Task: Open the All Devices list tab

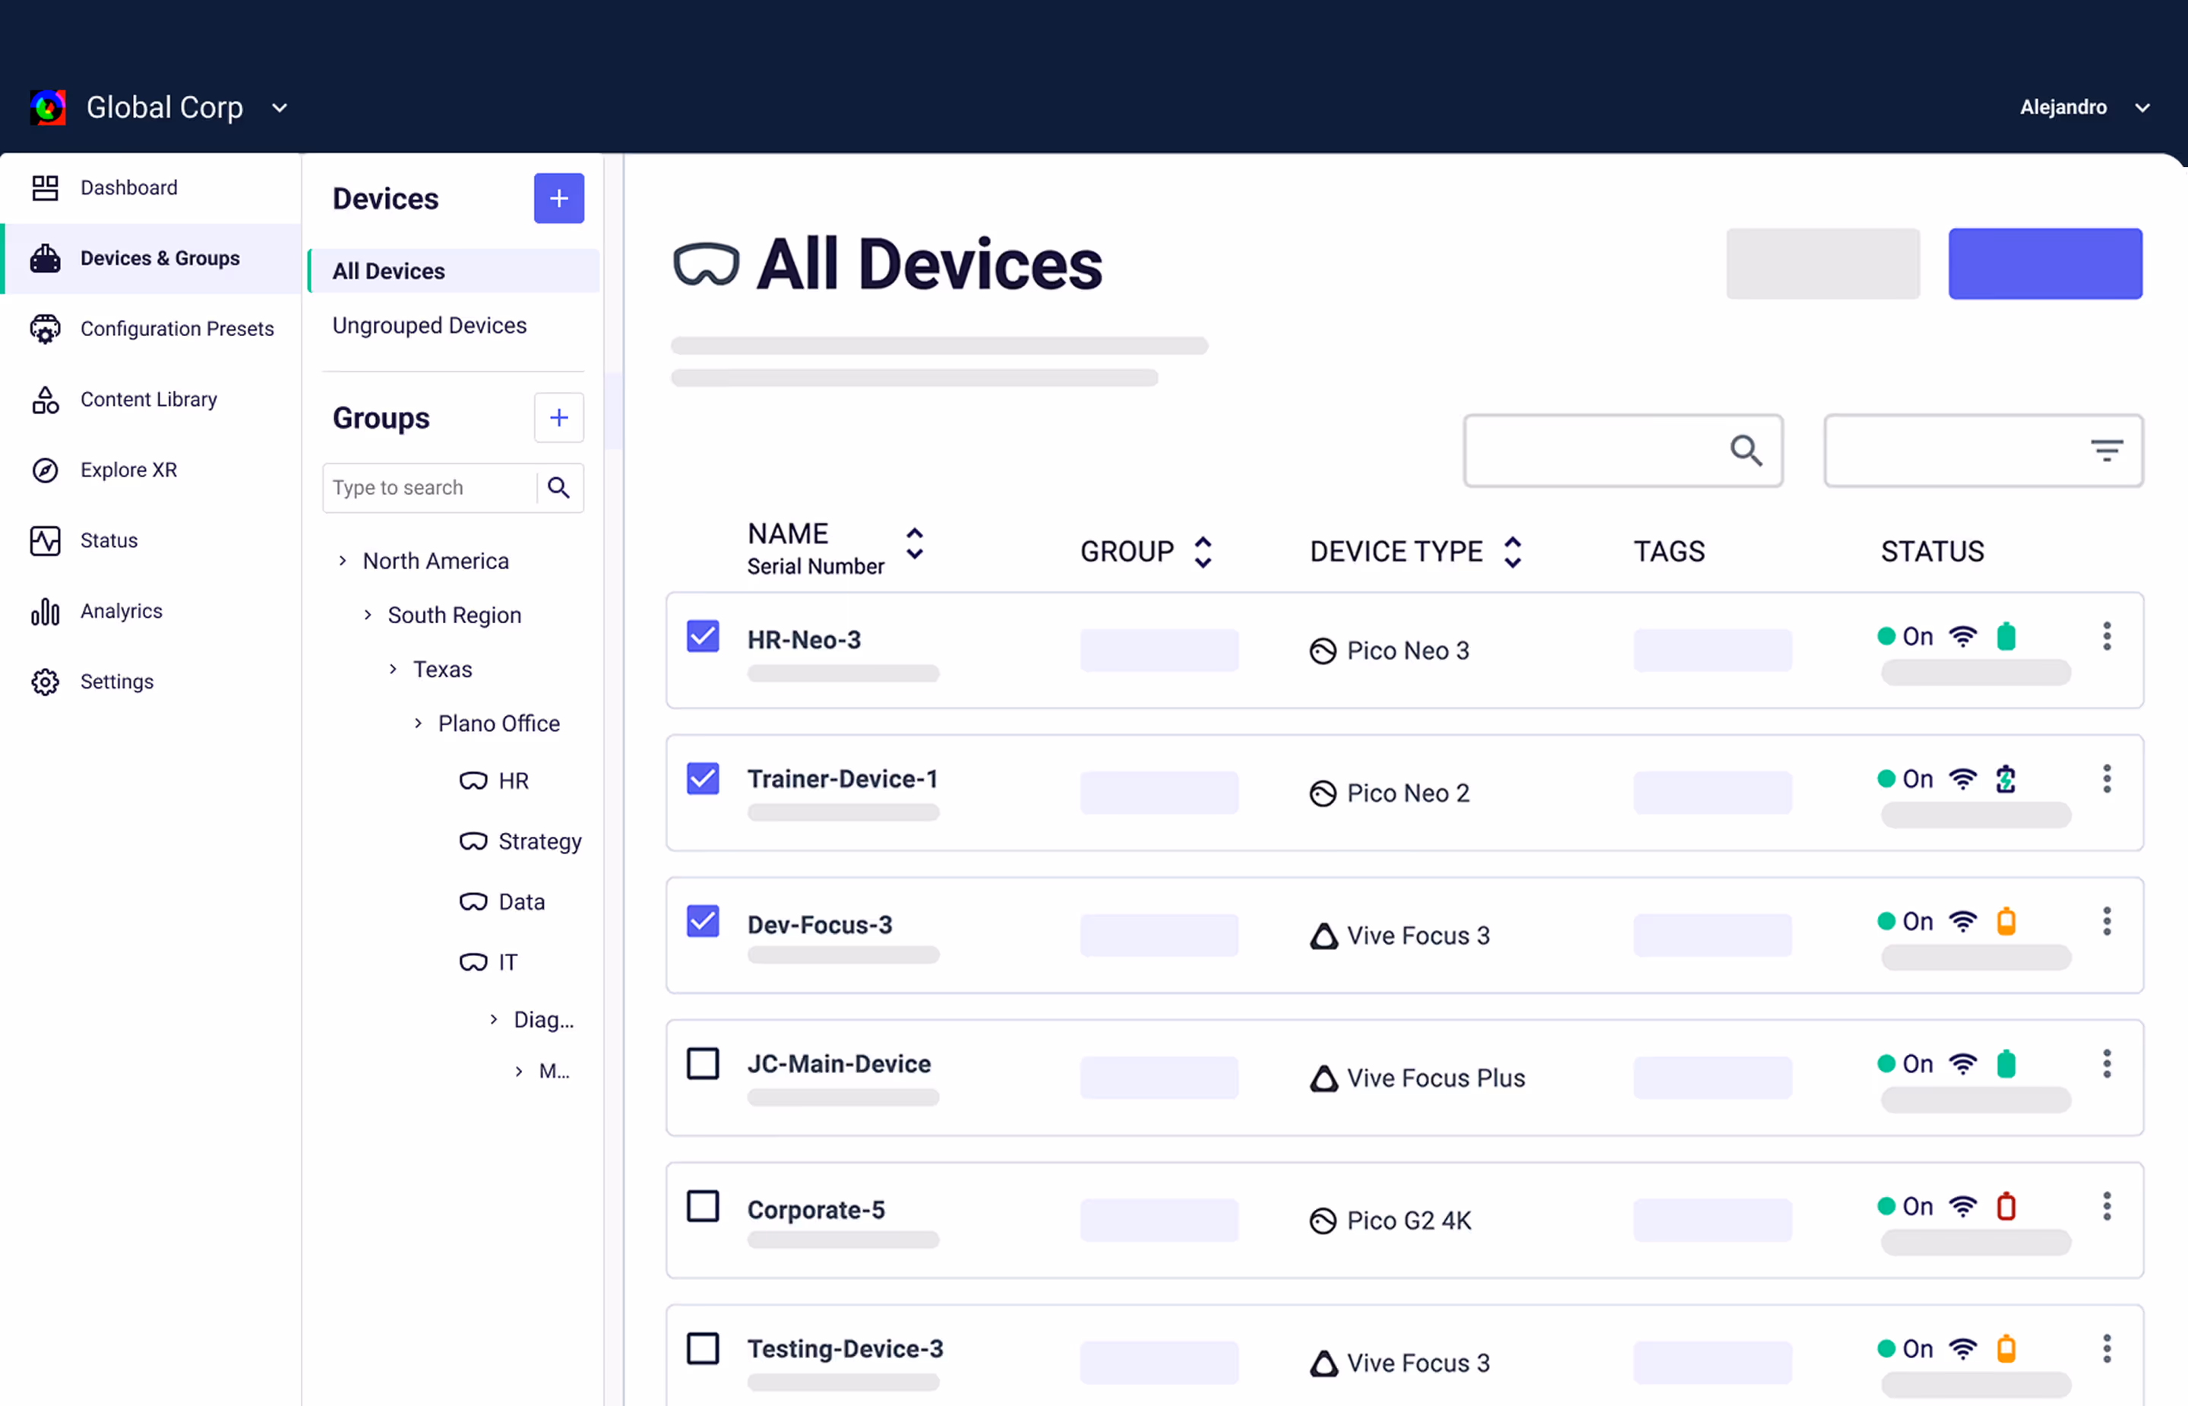Action: 389,271
